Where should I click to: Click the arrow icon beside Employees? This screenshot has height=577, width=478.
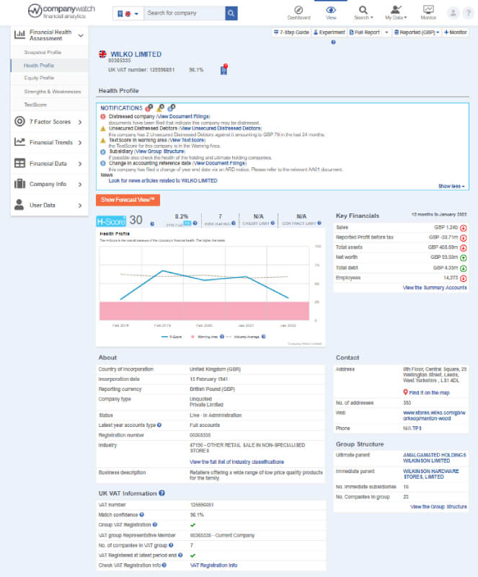pos(464,278)
